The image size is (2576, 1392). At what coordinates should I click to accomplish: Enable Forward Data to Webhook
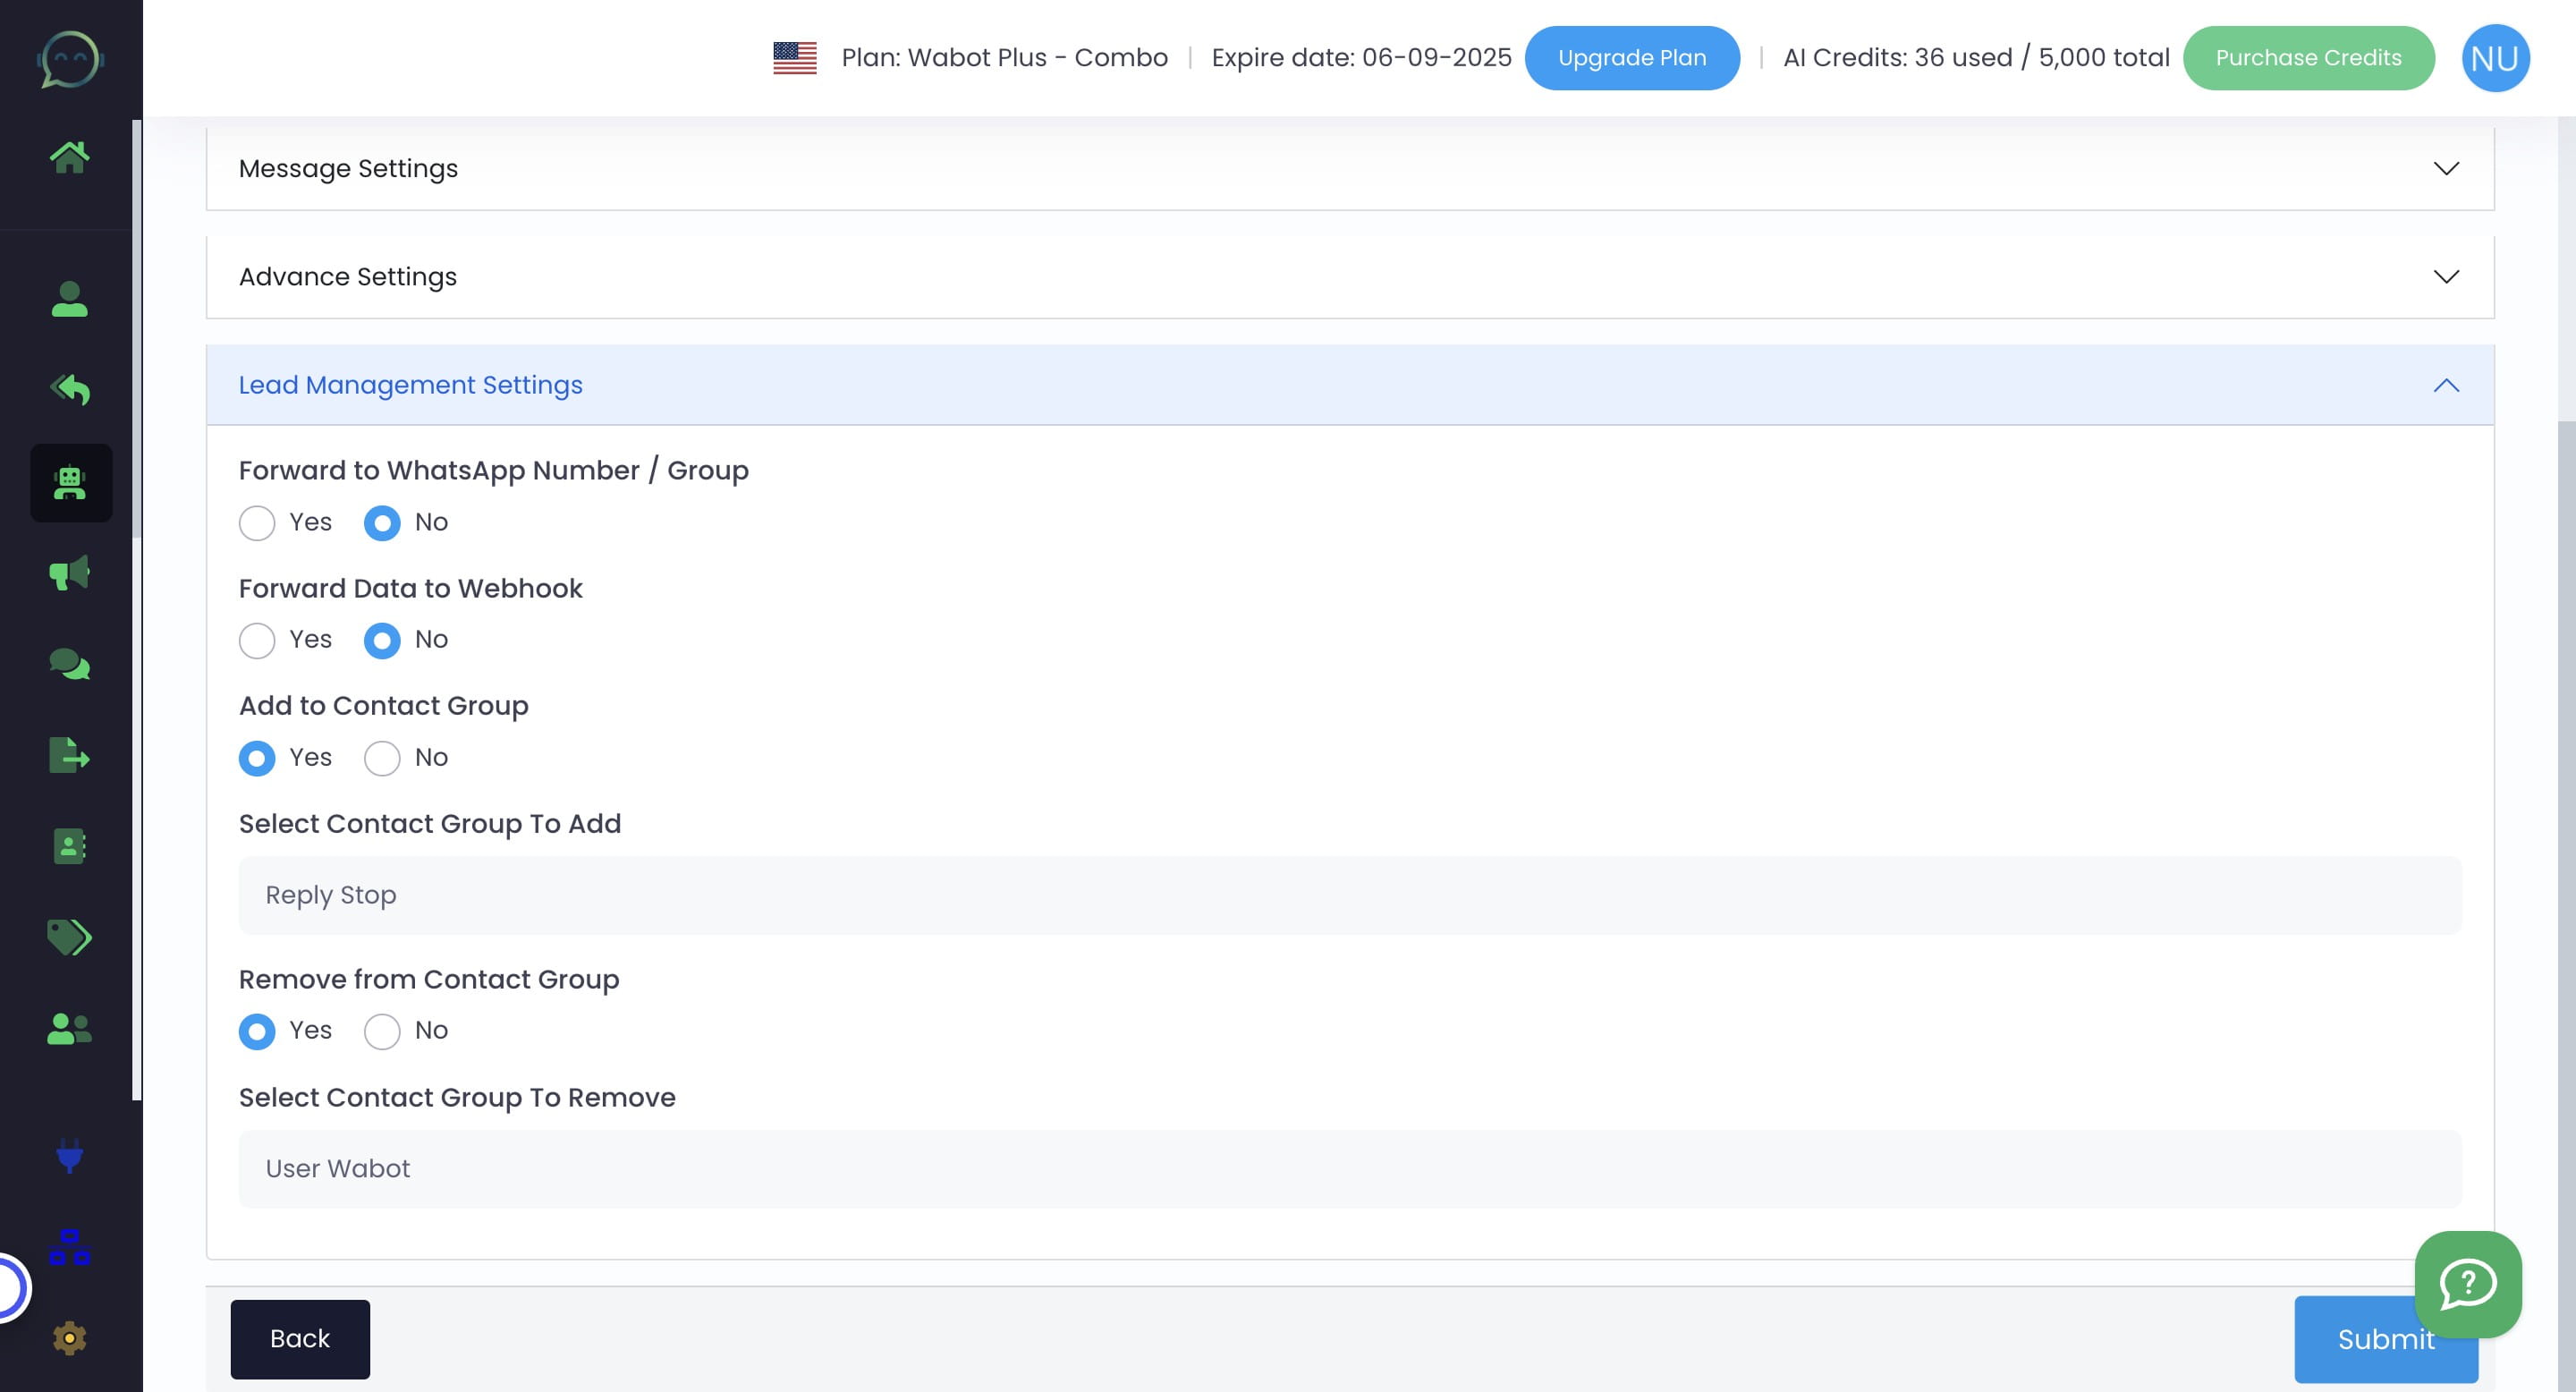257,640
